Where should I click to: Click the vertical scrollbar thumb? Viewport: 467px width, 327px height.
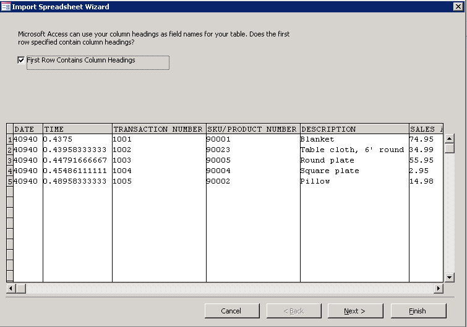click(450, 148)
